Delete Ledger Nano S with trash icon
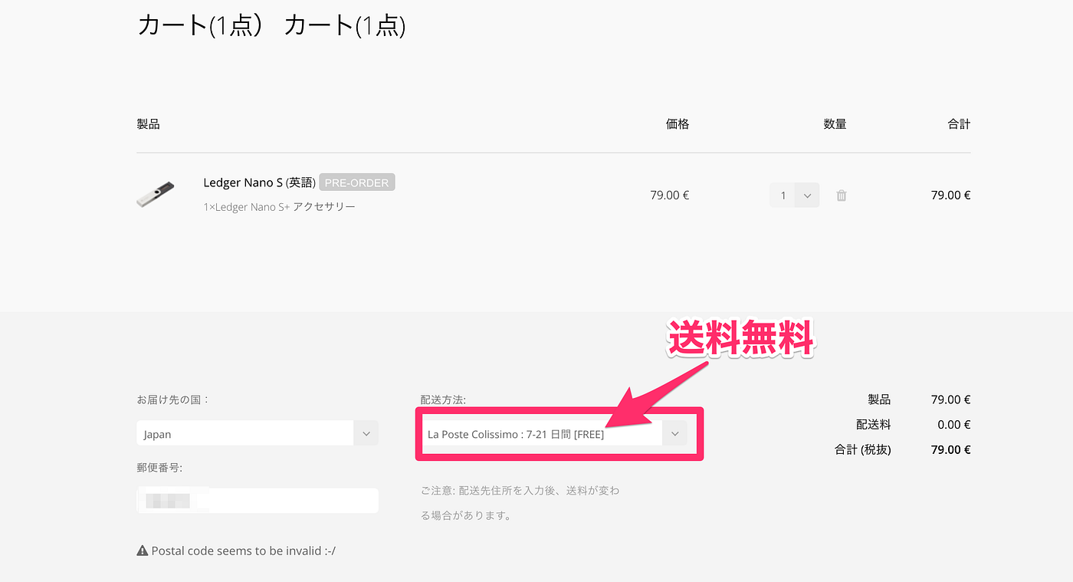Viewport: 1073px width, 582px height. 841,196
